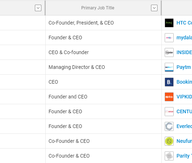Open the Everledger hexagon logo icon

pos(169,126)
